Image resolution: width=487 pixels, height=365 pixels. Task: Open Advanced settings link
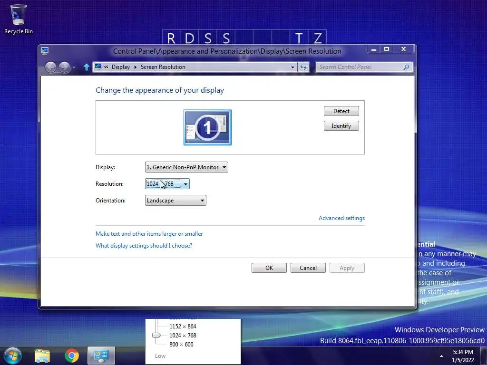click(x=341, y=218)
